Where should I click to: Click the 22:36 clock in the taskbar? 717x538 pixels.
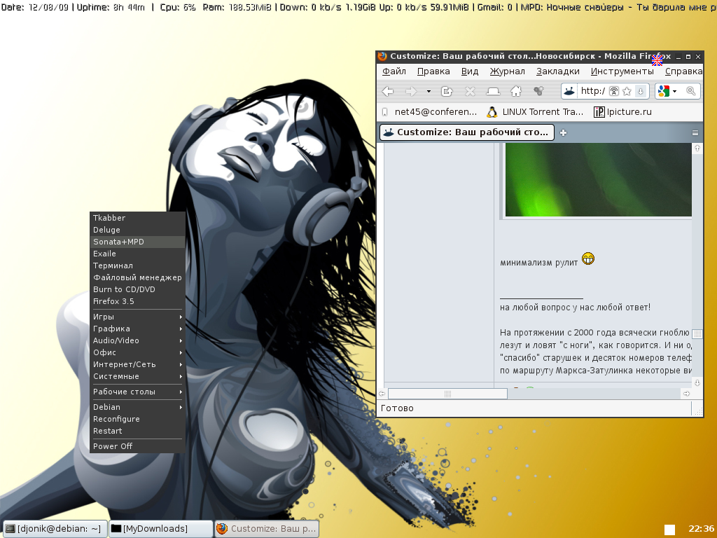tap(701, 529)
